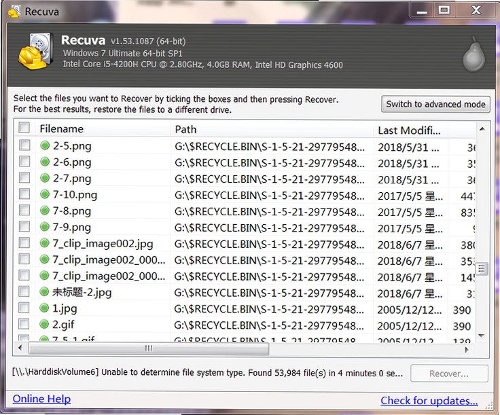Close the Recuva window

coord(476,10)
